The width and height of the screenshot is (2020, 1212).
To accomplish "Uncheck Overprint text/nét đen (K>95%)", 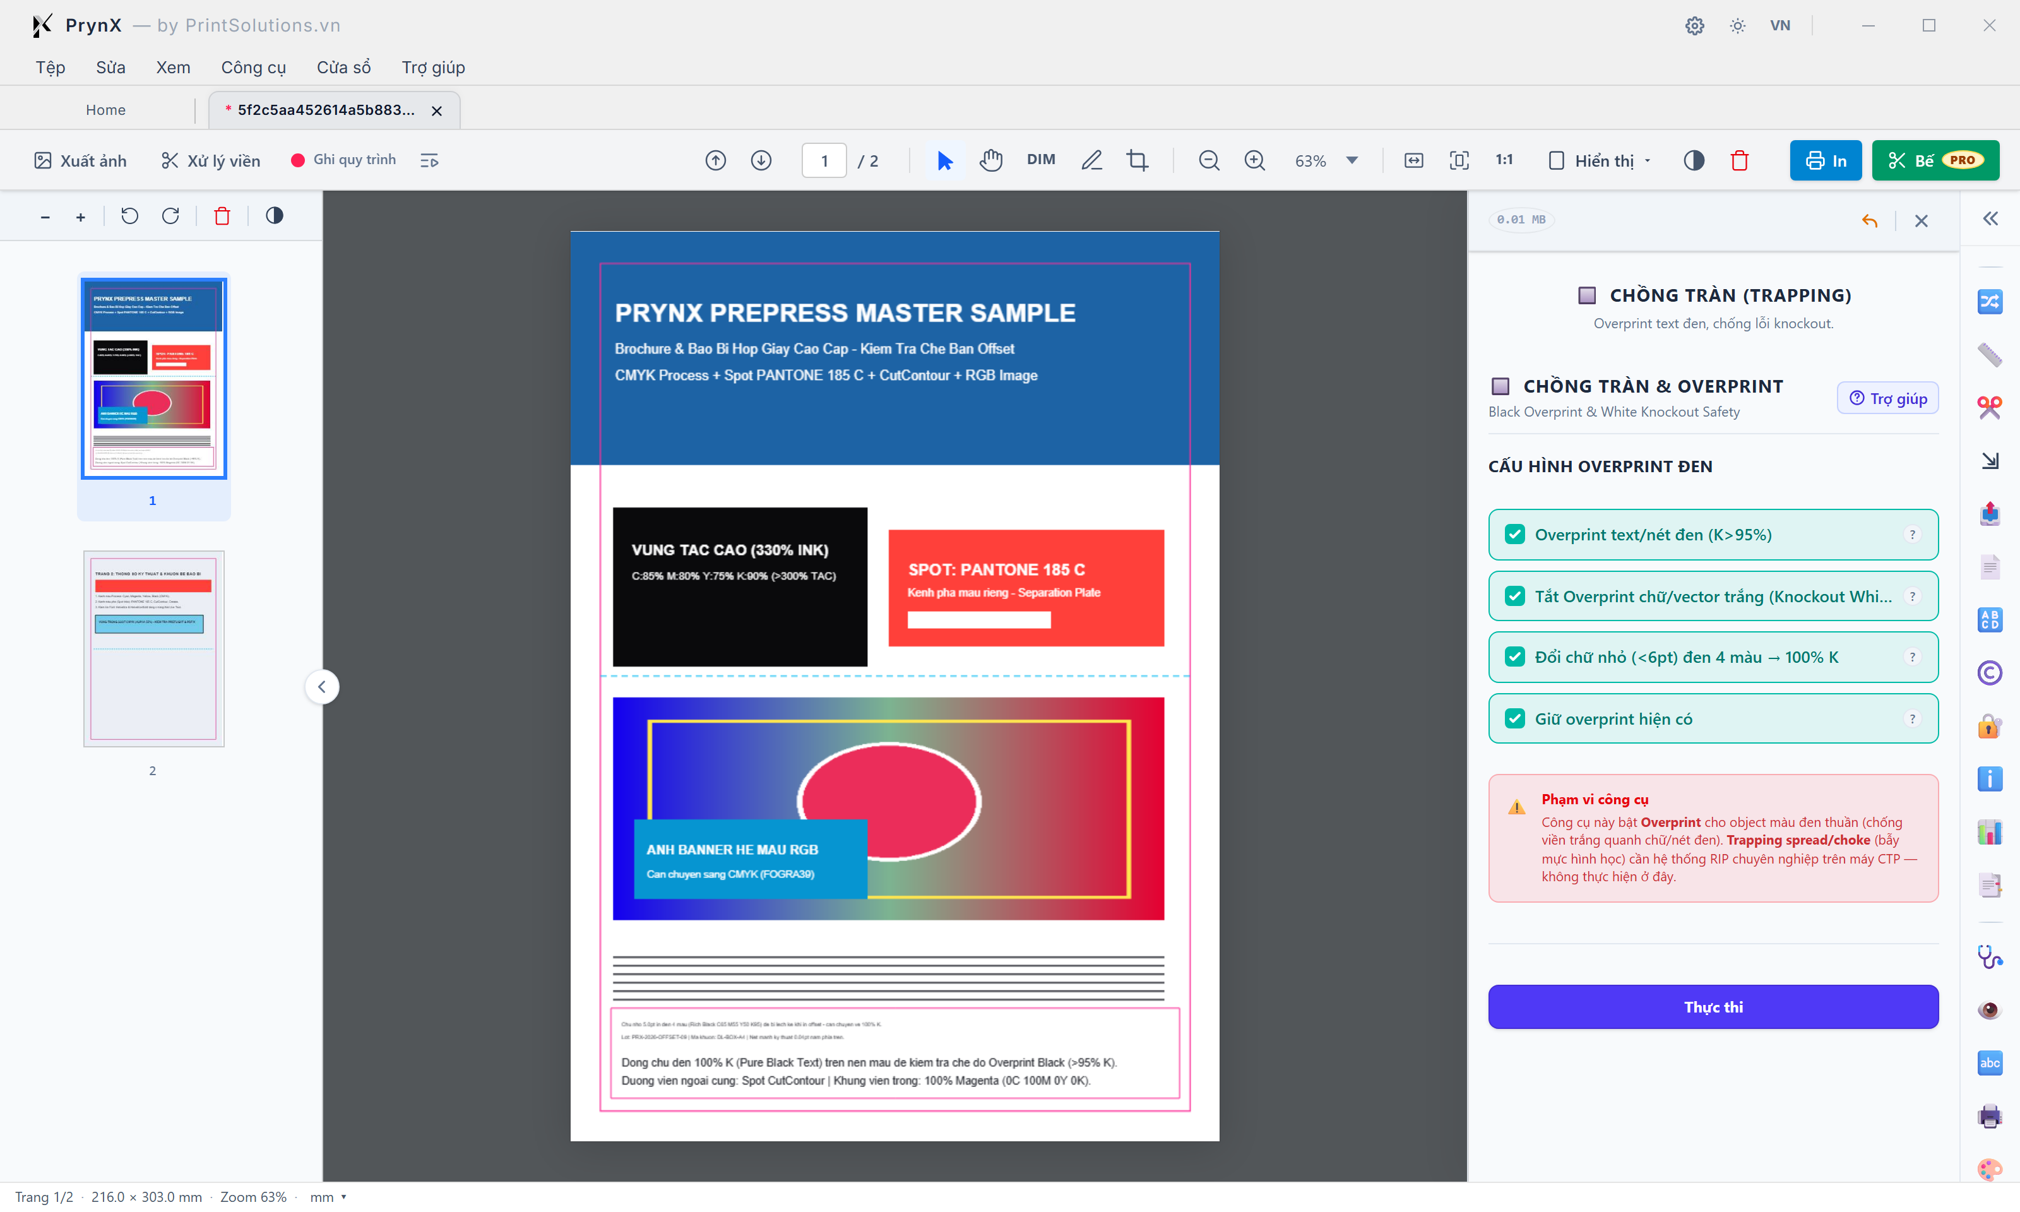I will click(x=1514, y=534).
